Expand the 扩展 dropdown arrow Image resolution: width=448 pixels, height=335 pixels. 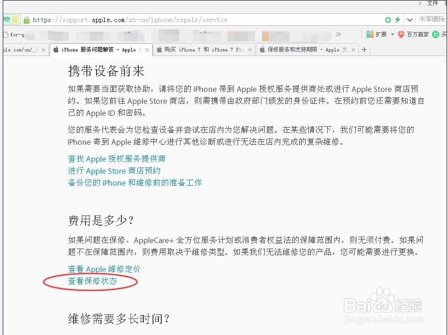(392, 34)
